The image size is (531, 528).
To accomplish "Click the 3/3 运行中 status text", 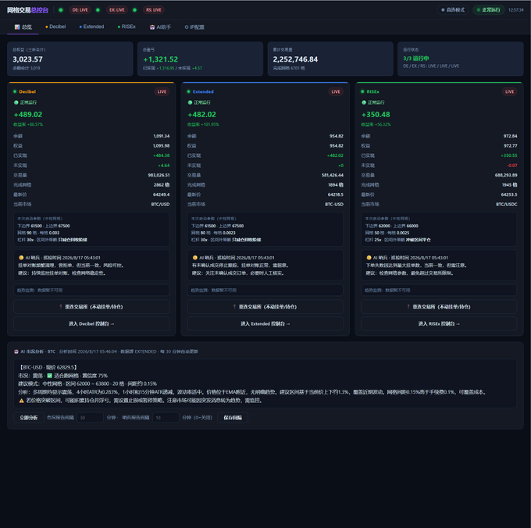I will (416, 59).
